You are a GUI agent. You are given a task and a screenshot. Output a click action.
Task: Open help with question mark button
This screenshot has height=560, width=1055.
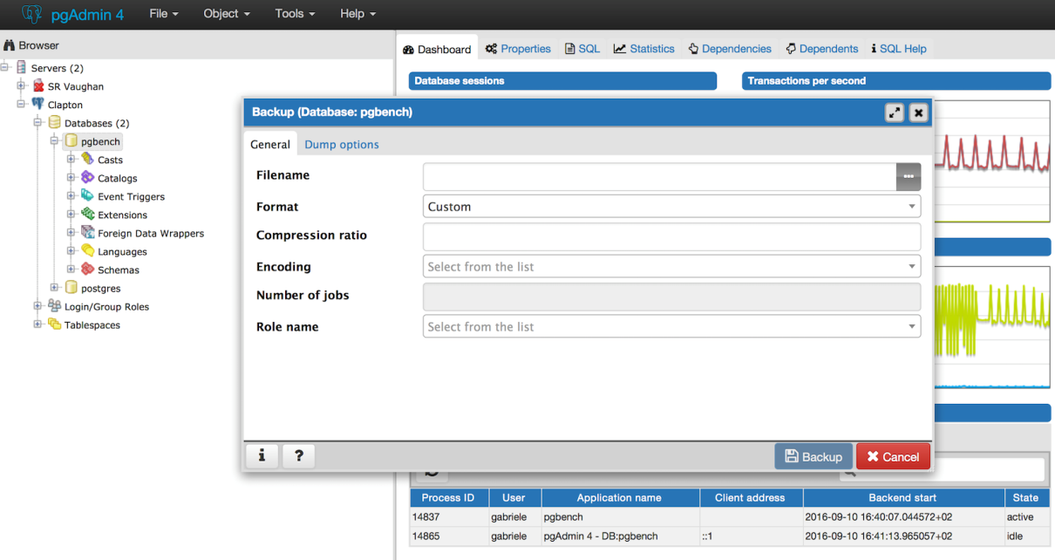click(298, 455)
